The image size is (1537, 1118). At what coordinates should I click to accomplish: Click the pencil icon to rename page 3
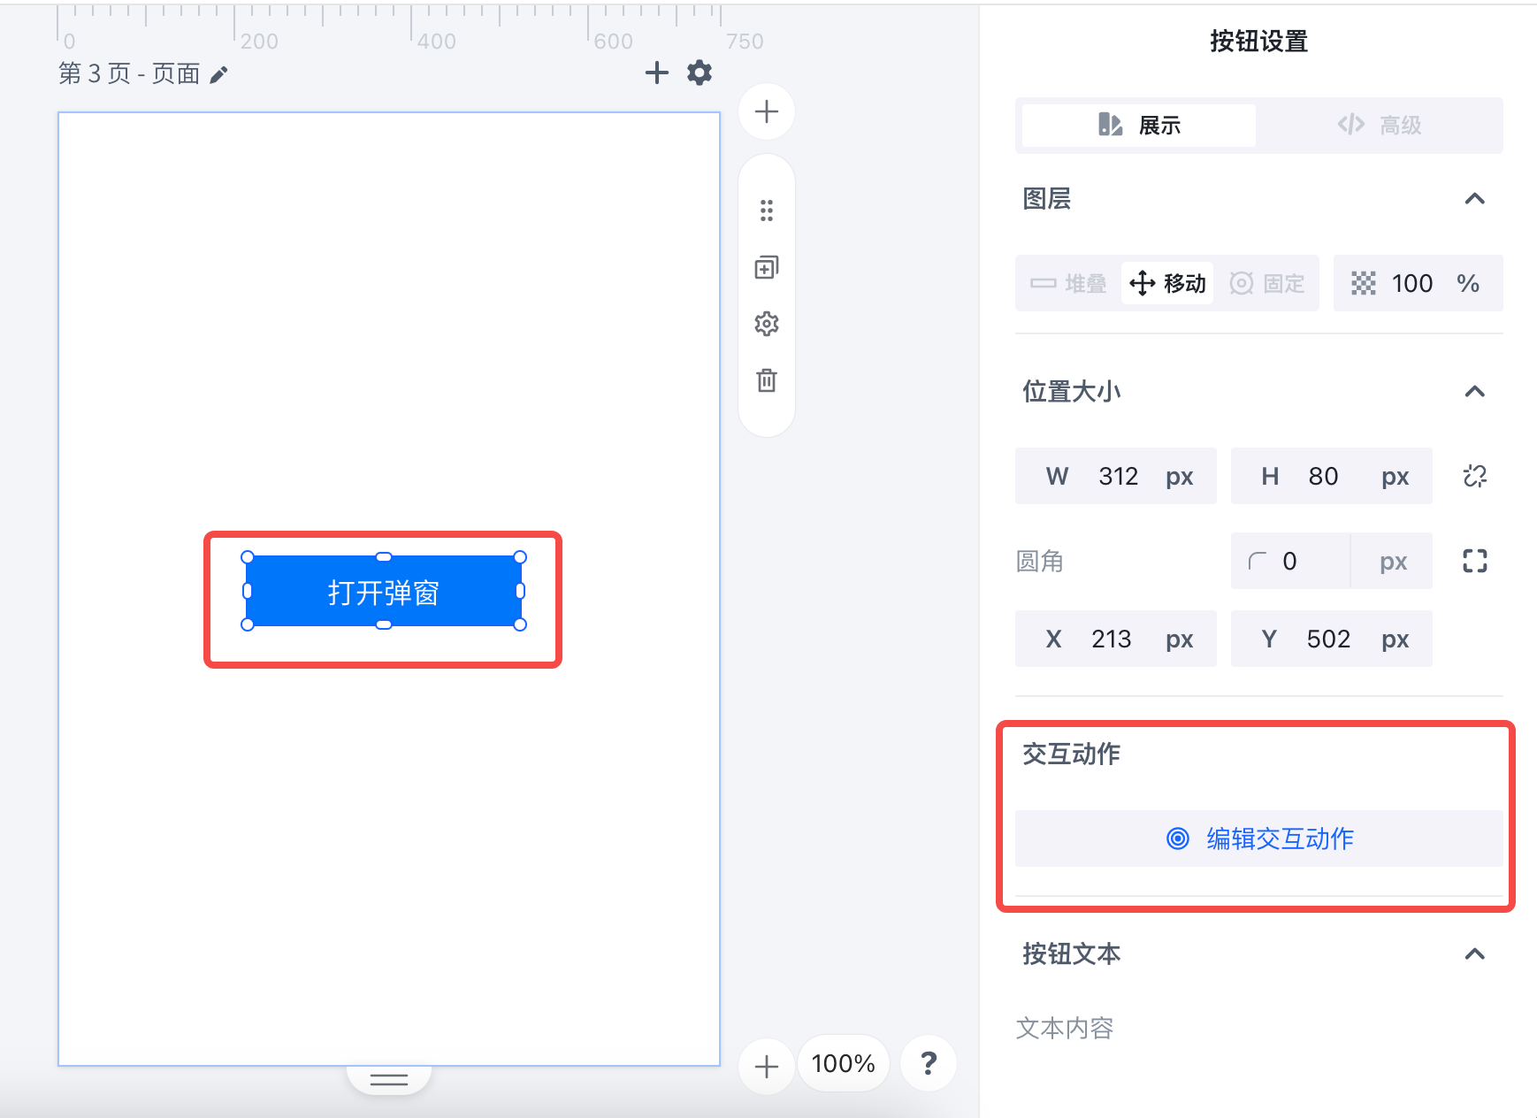218,75
